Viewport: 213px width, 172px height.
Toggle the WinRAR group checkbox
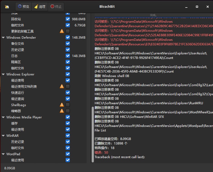(68, 135)
